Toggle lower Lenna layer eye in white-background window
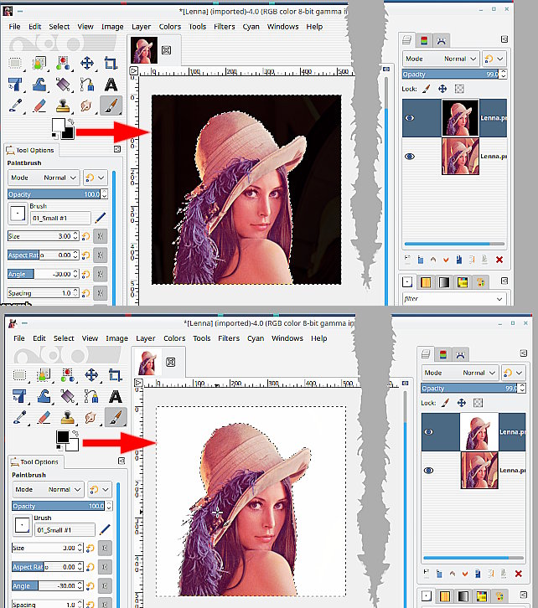Viewport: 538px width, 608px height. pyautogui.click(x=428, y=471)
